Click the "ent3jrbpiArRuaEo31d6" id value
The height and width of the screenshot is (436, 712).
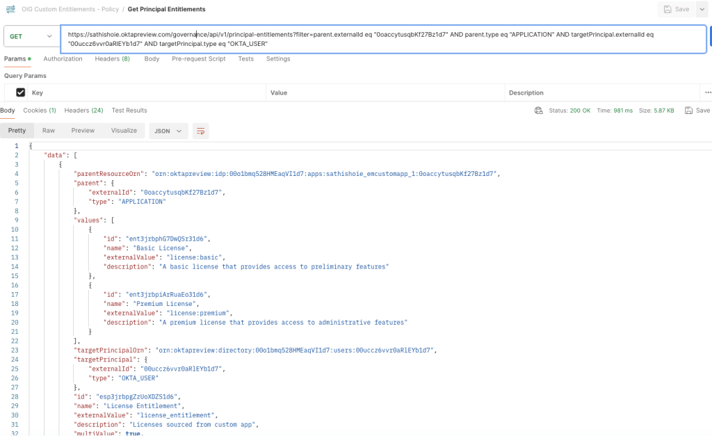166,294
